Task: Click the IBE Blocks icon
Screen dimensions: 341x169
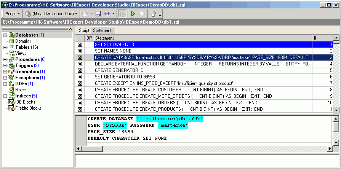Action: point(11,102)
